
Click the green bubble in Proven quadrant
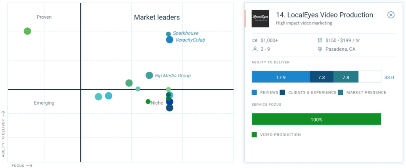[27, 31]
